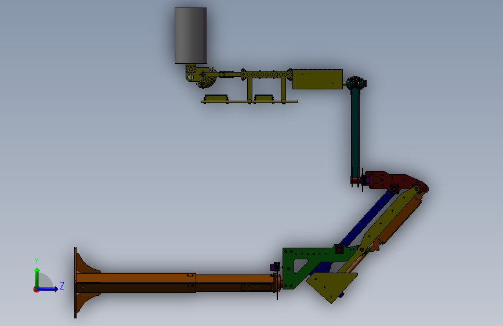Click the Y axis label on the triad
The height and width of the screenshot is (326, 503).
(37, 261)
